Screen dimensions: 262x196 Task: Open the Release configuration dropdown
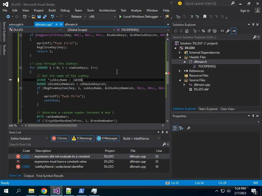click(x=78, y=17)
